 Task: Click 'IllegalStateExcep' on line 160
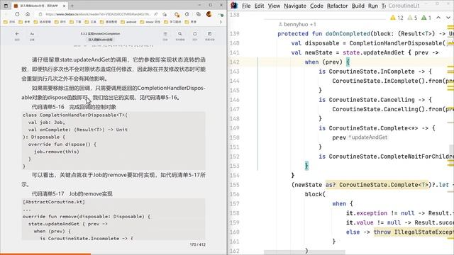click(424, 232)
